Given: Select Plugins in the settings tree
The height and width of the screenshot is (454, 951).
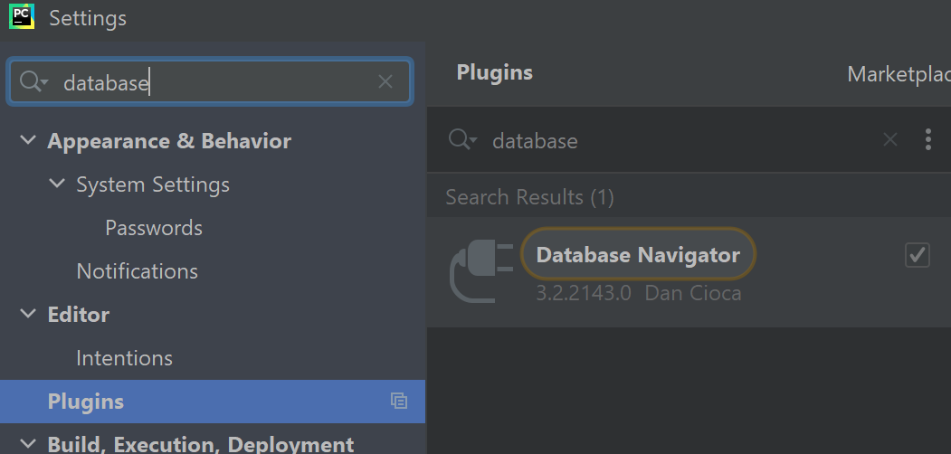Looking at the screenshot, I should click(x=86, y=402).
